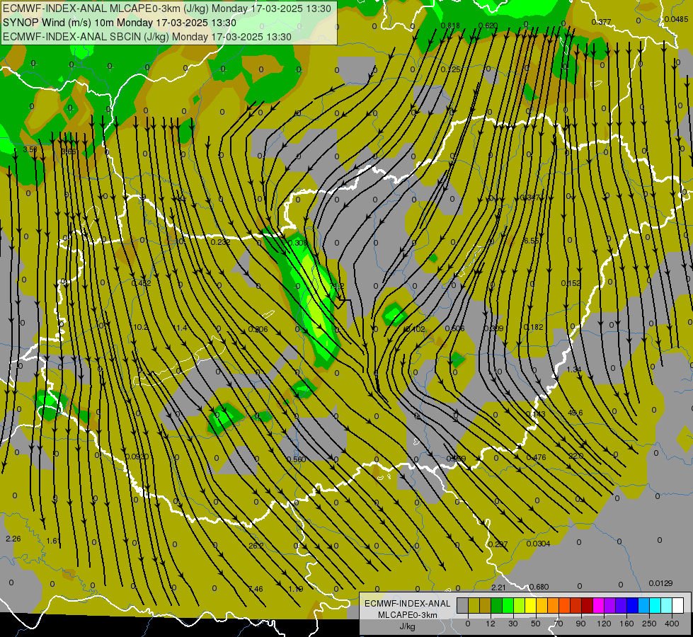Click the map value 0.377

[601, 22]
